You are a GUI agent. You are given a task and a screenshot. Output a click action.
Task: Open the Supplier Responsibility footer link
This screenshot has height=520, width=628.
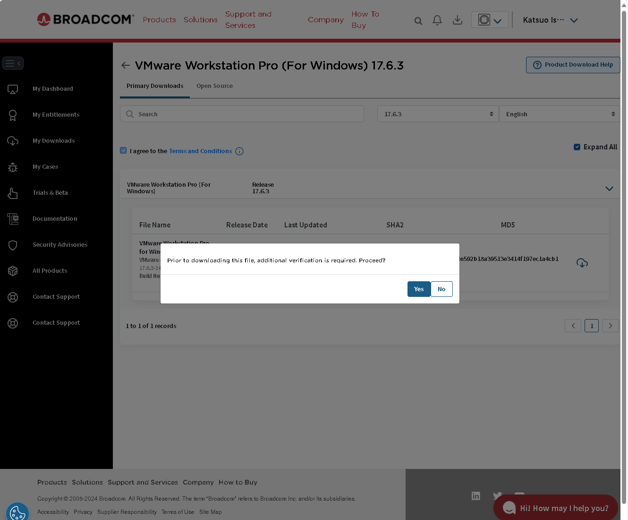point(127,512)
